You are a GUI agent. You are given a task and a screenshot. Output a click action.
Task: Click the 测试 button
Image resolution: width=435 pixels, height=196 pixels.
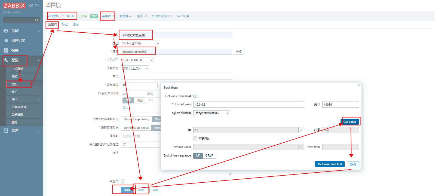point(141,190)
